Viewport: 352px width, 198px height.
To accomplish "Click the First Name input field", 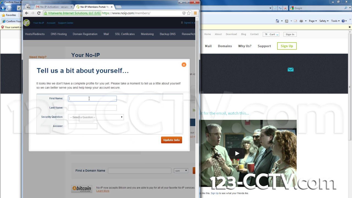I will pyautogui.click(x=92, y=98).
